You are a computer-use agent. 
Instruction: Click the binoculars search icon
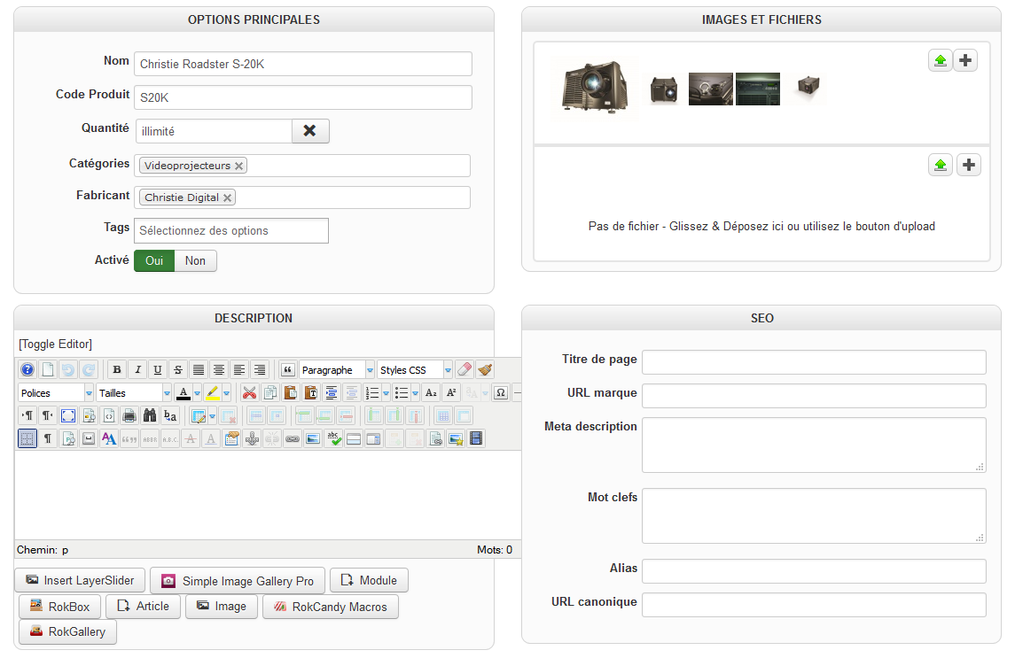tap(150, 415)
